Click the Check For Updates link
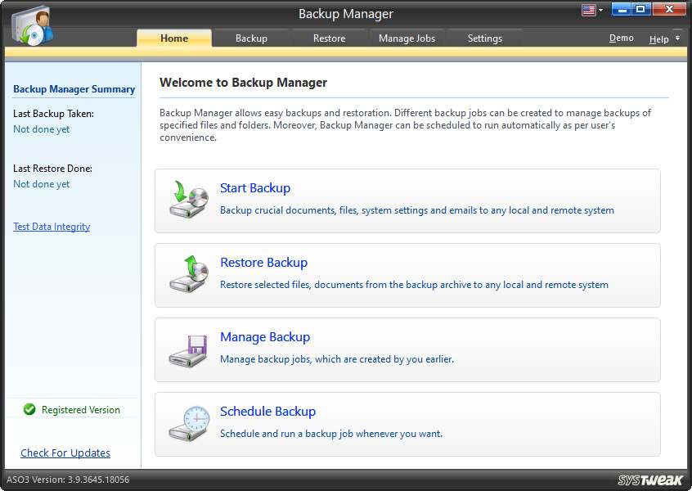 click(65, 453)
